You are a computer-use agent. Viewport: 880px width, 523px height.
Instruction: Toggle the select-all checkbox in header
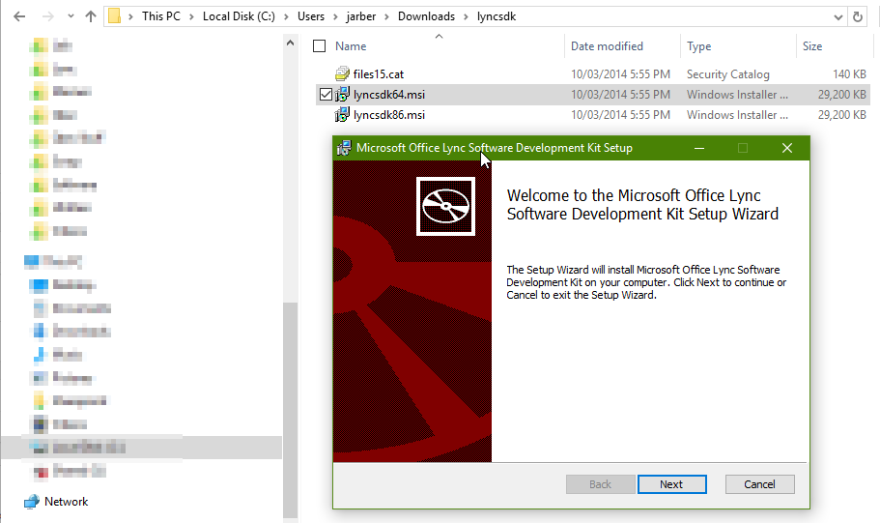(320, 46)
